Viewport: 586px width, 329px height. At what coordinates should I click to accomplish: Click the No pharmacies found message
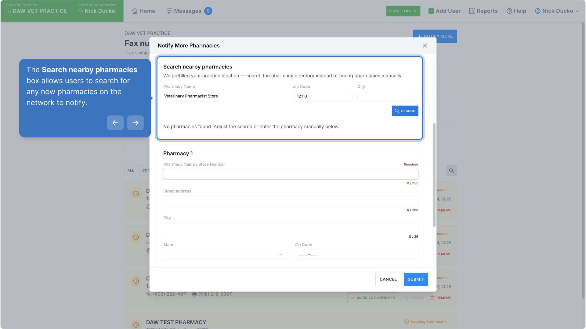pyautogui.click(x=251, y=127)
